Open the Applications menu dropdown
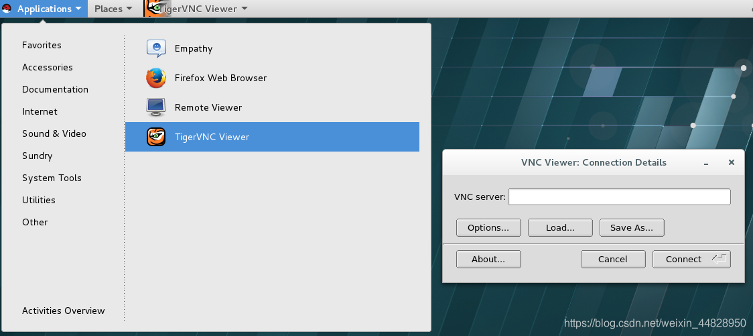Screen dimensions: 753x336 click(x=44, y=9)
